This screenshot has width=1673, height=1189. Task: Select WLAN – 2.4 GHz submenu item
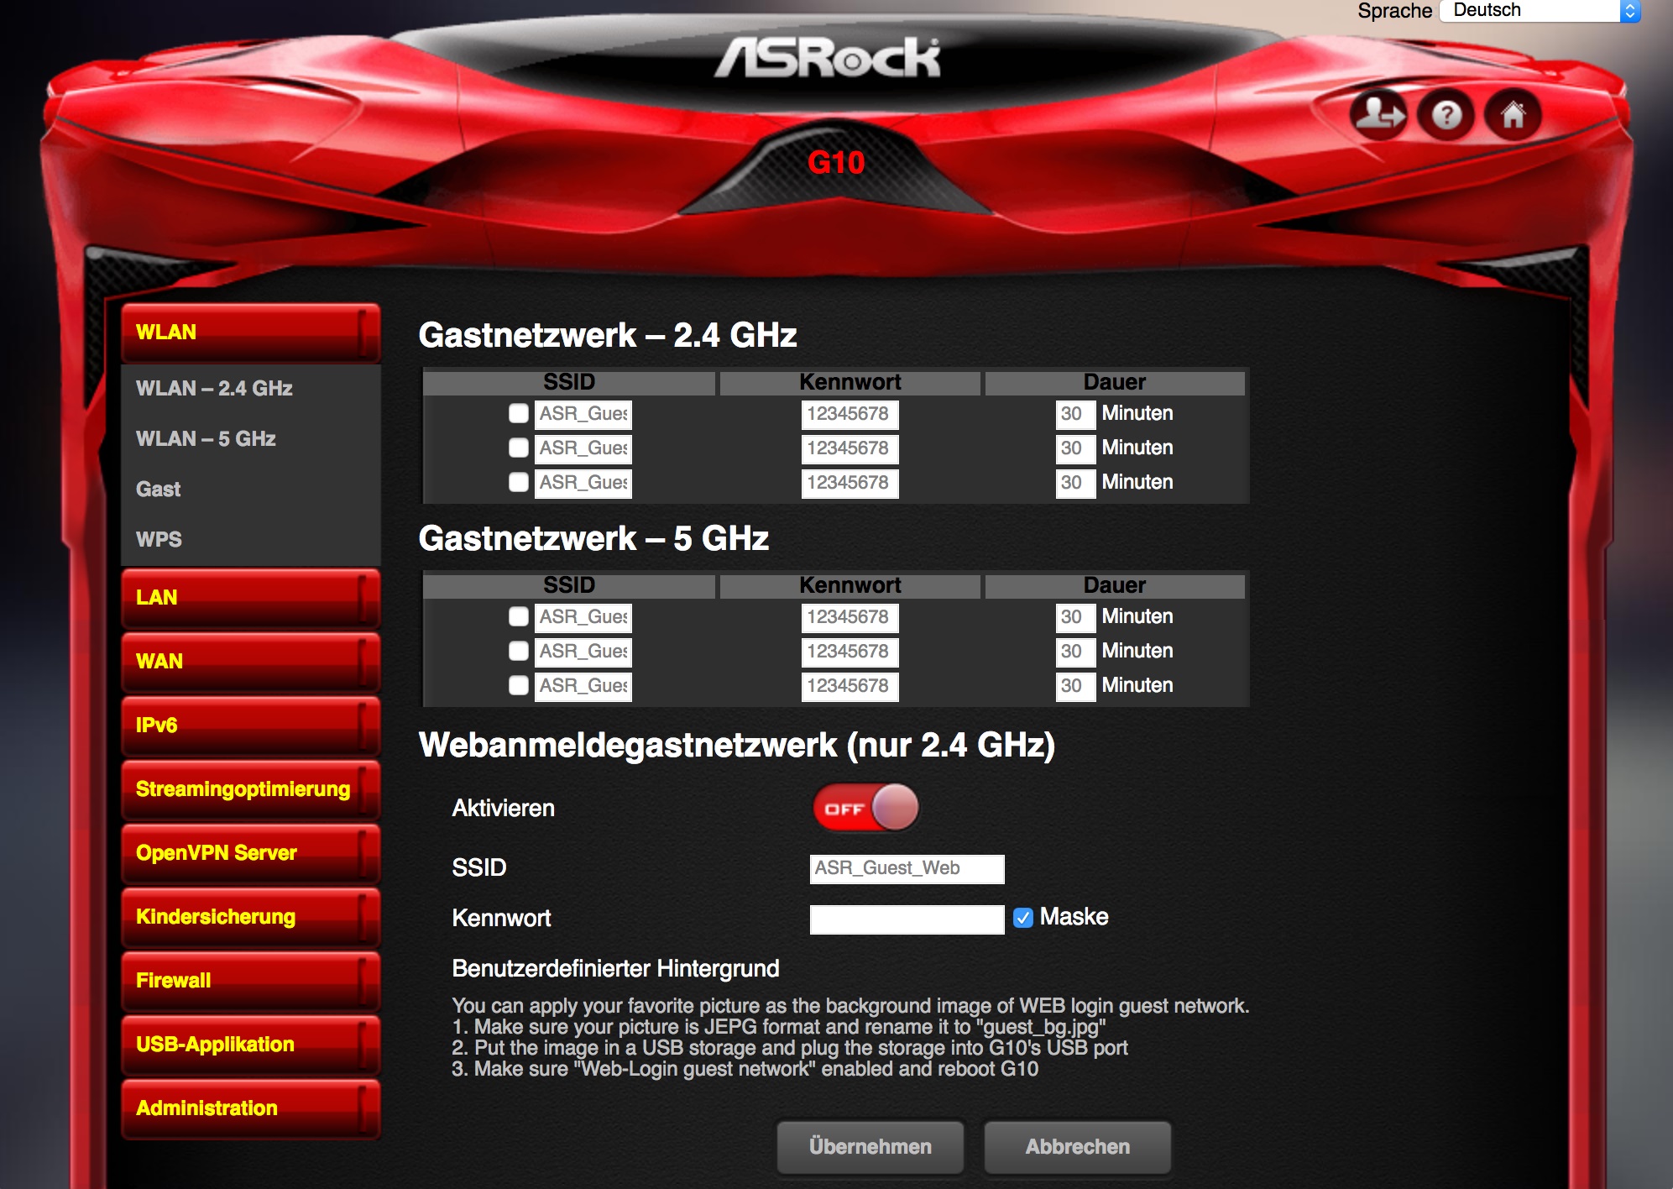point(214,389)
